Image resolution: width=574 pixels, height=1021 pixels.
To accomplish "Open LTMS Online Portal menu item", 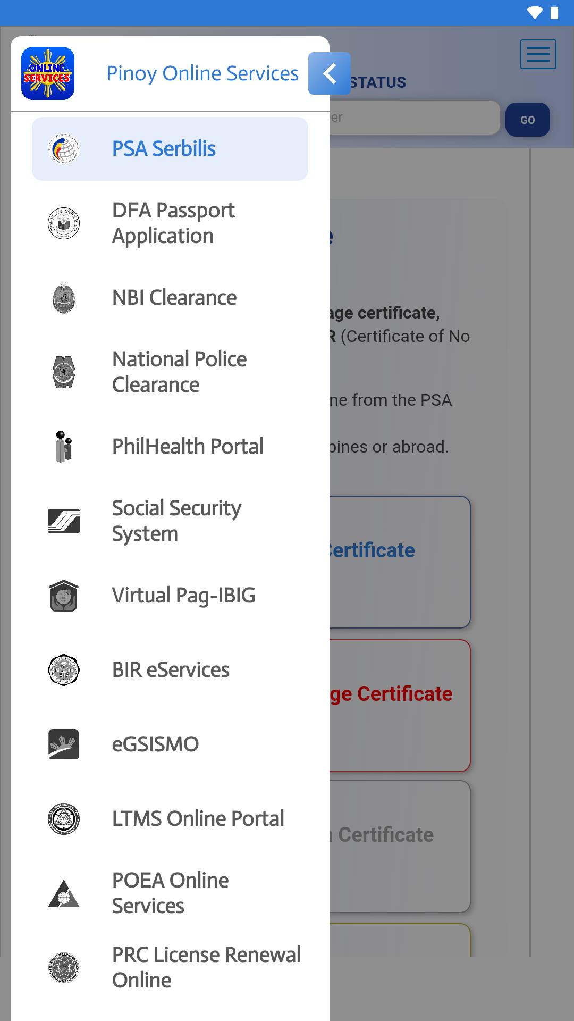I will (170, 819).
